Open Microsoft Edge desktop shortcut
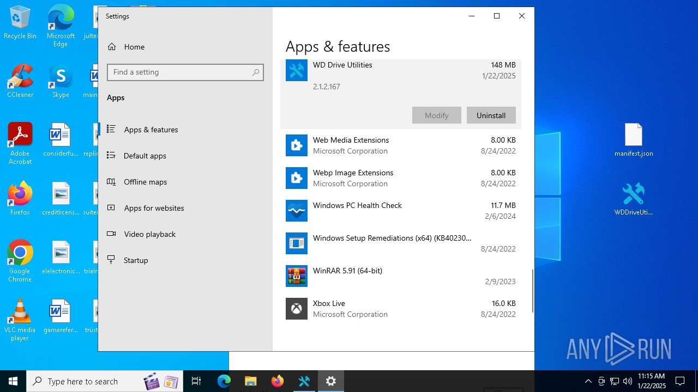698x392 pixels. click(x=61, y=26)
